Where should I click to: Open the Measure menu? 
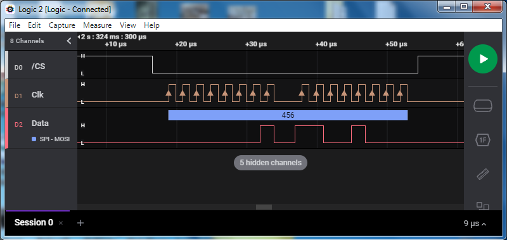pos(98,25)
